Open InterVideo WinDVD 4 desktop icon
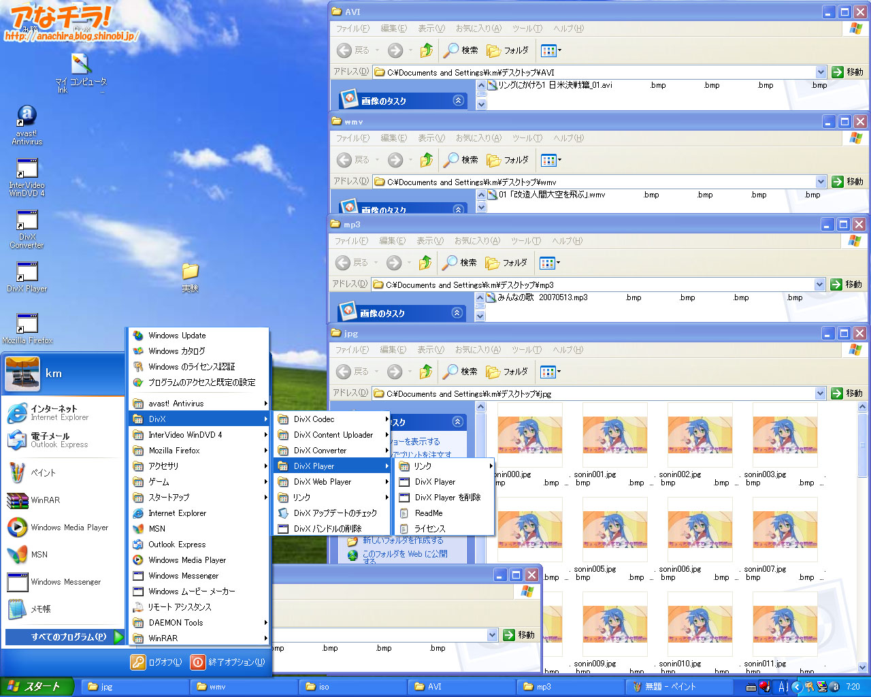Image resolution: width=871 pixels, height=697 pixels. [x=27, y=178]
